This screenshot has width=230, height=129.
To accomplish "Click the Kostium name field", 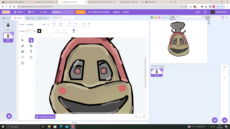I will (x=33, y=24).
